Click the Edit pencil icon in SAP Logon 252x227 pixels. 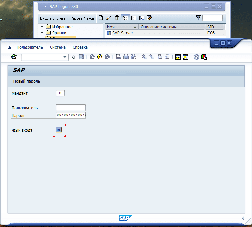click(109, 18)
